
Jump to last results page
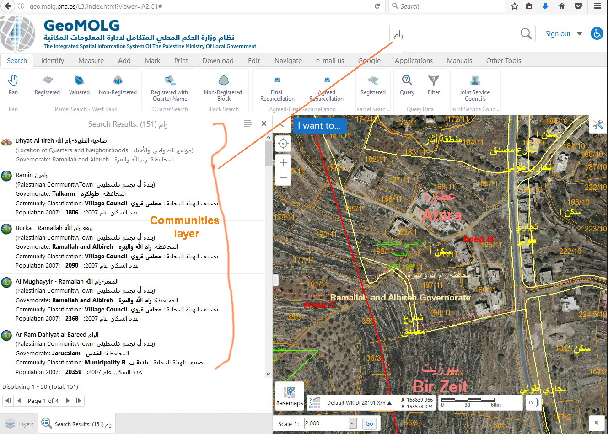(x=79, y=401)
